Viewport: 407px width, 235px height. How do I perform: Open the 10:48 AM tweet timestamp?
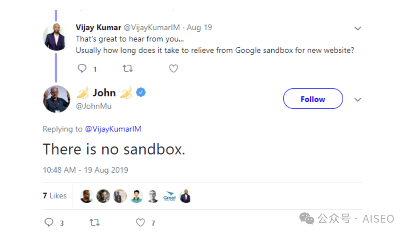coord(85,170)
